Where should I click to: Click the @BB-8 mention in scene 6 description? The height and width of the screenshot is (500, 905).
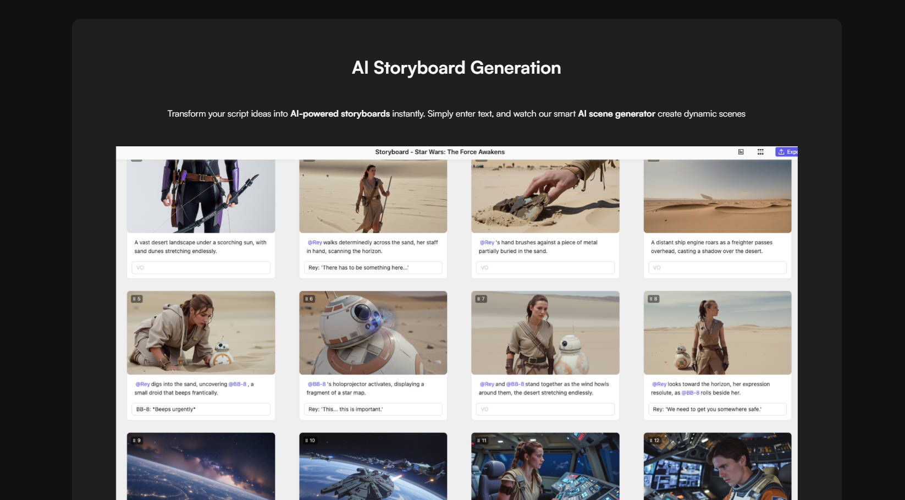click(316, 384)
